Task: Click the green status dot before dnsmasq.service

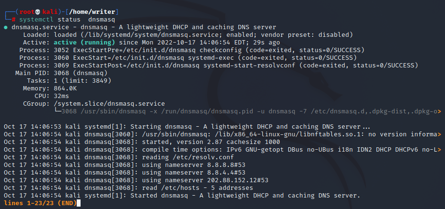Action: click(x=6, y=27)
